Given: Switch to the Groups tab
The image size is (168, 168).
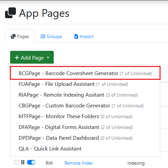Looking at the screenshot, I should tap(51, 36).
